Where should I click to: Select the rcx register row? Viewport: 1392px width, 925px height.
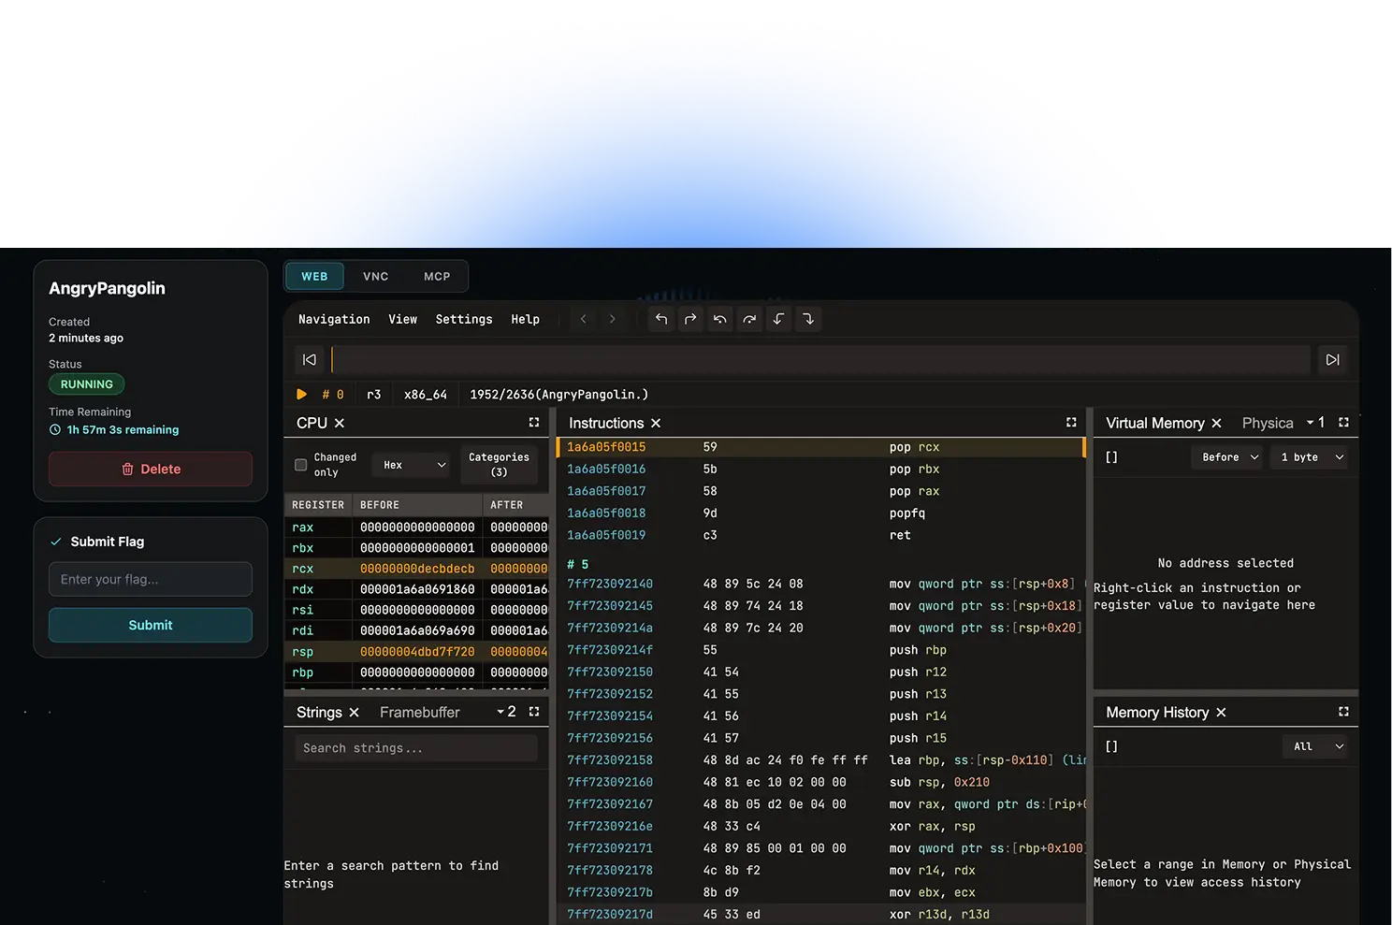point(416,569)
